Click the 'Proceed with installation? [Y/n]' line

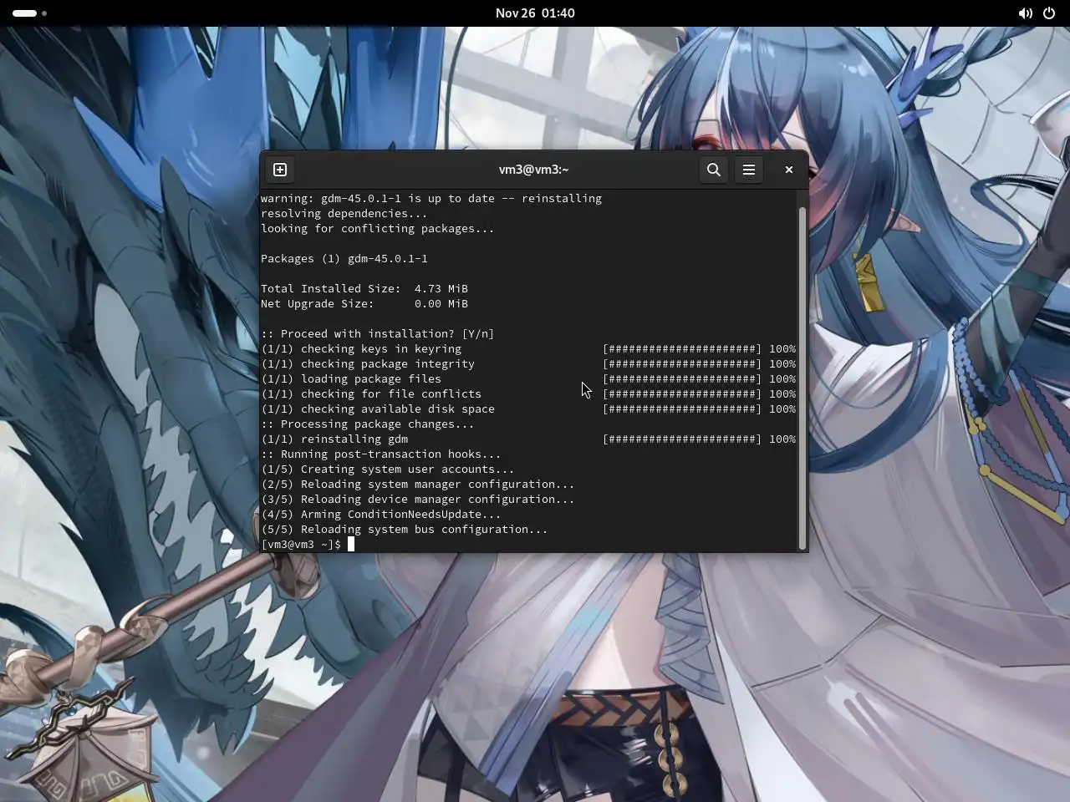[x=378, y=334]
